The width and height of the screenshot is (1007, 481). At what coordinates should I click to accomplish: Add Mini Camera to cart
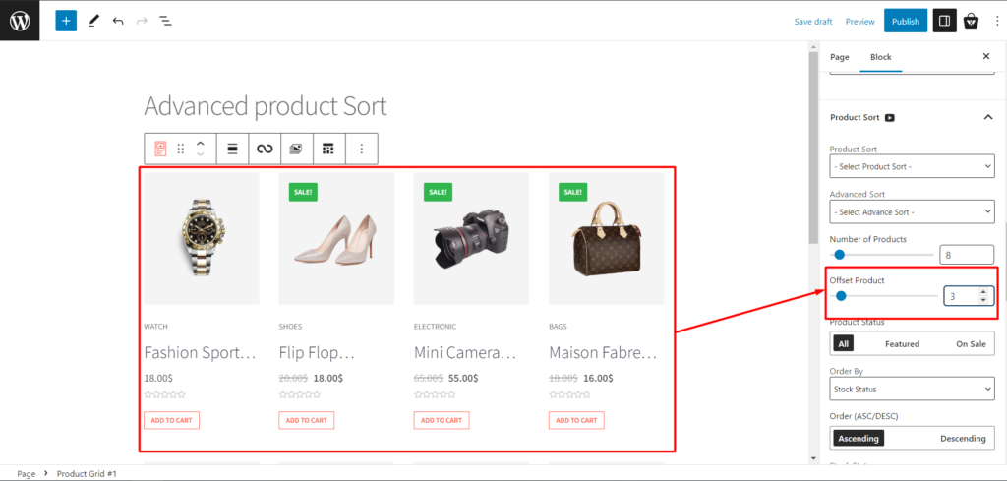click(x=442, y=420)
